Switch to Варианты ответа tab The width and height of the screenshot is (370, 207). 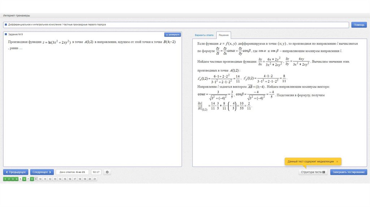pos(204,35)
